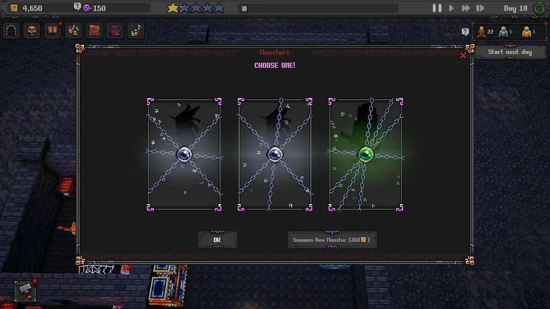The height and width of the screenshot is (309, 550).
Task: Pause the game
Action: click(437, 8)
